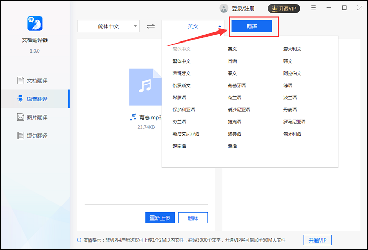368x250 pixels.
Task: Select 匈牙利语 from the language list
Action: [x=292, y=134]
